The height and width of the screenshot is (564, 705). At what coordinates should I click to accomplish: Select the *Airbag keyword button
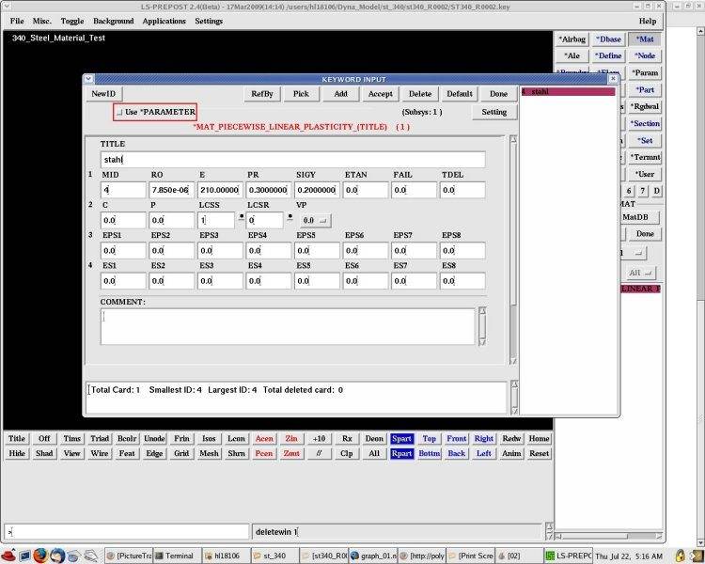tap(572, 39)
